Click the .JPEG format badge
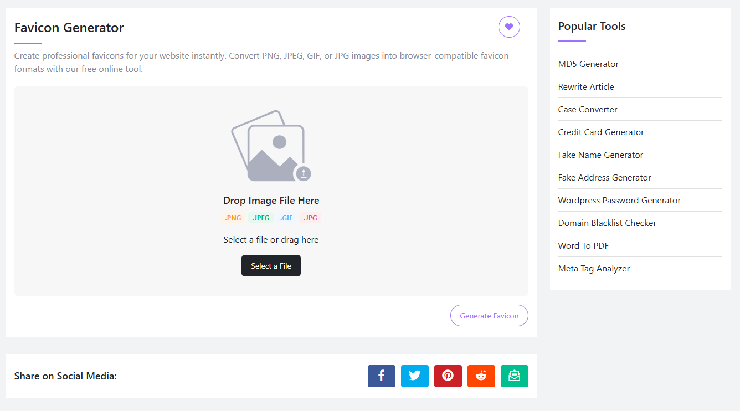This screenshot has height=411, width=740. [260, 218]
